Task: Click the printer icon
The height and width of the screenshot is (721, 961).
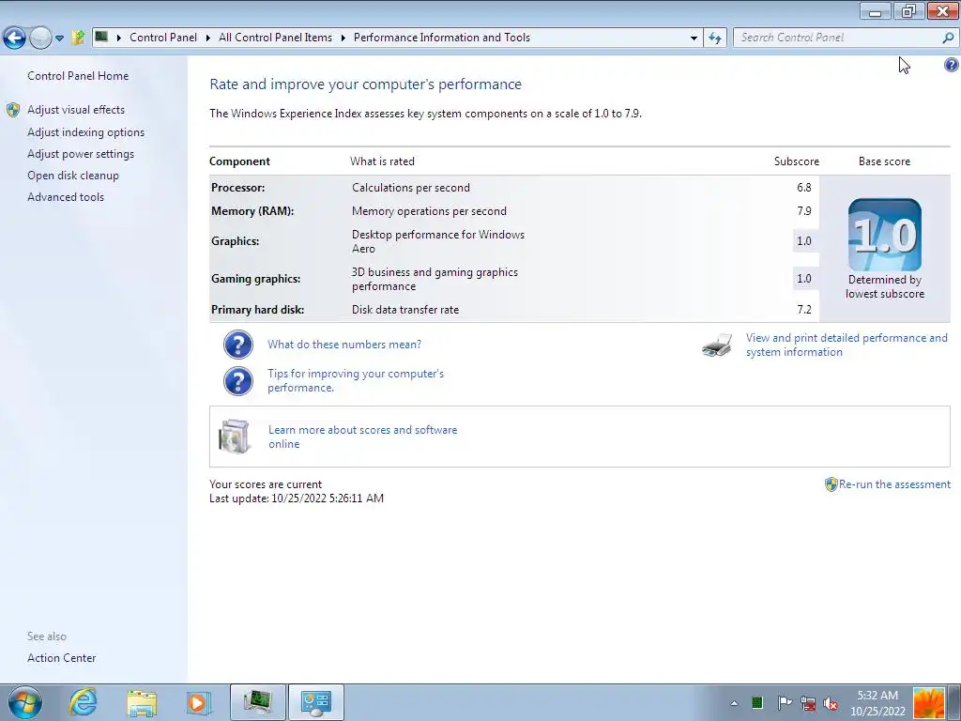Action: [716, 345]
